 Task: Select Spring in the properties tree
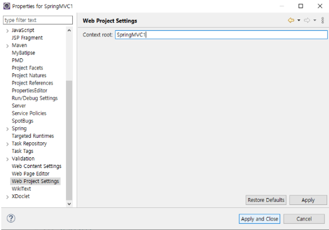click(x=19, y=128)
